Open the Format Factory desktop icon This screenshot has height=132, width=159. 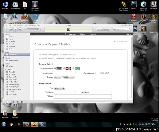coord(15,6)
